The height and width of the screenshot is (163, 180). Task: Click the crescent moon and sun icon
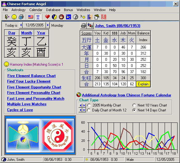pos(83,17)
